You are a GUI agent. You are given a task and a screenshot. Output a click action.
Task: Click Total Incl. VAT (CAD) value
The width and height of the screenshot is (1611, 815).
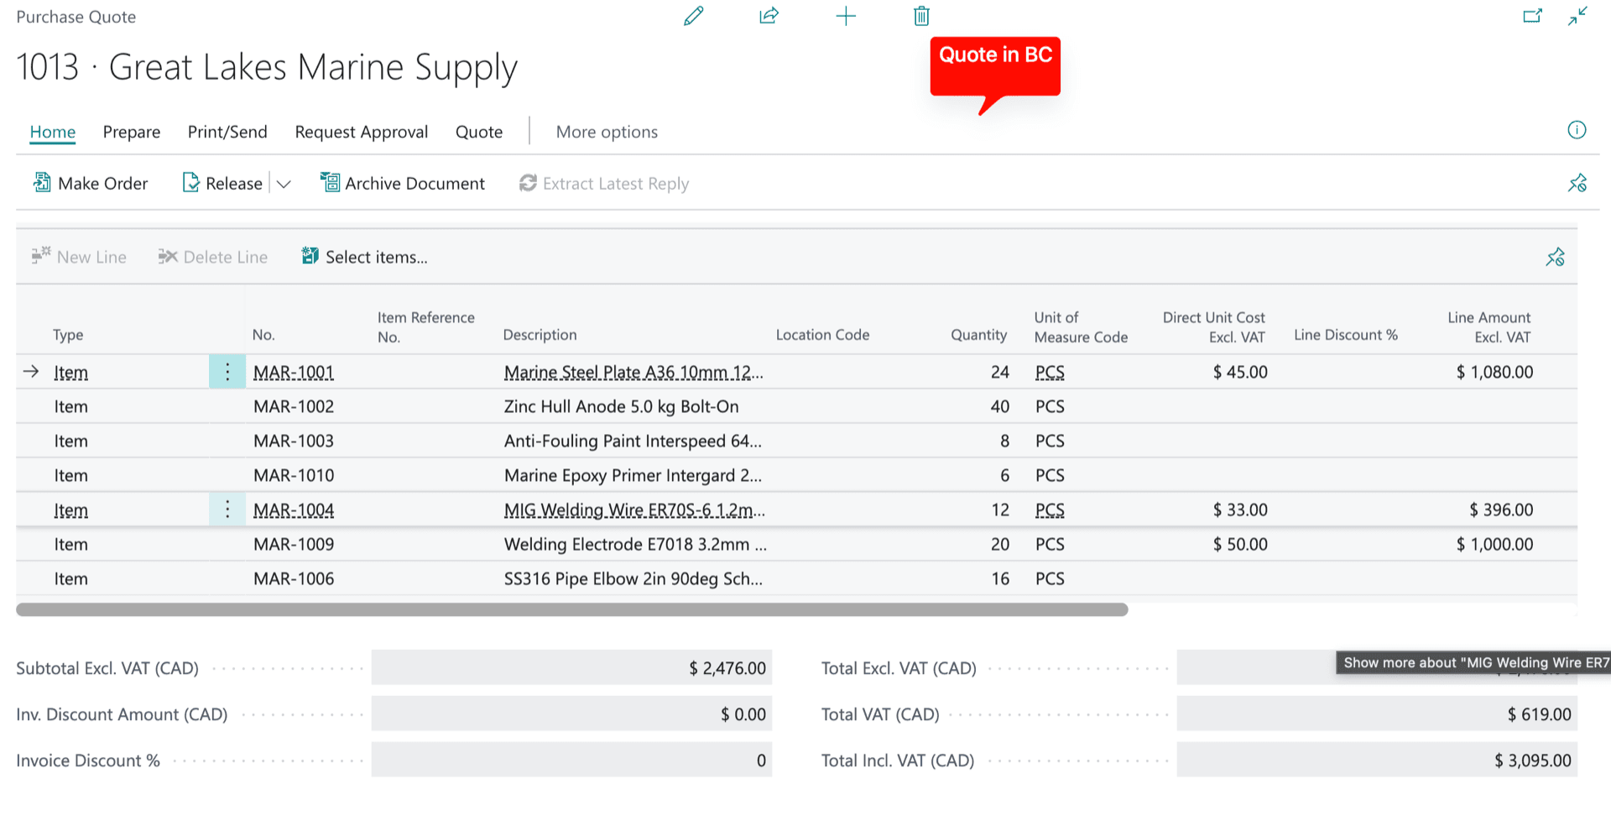(x=1377, y=760)
